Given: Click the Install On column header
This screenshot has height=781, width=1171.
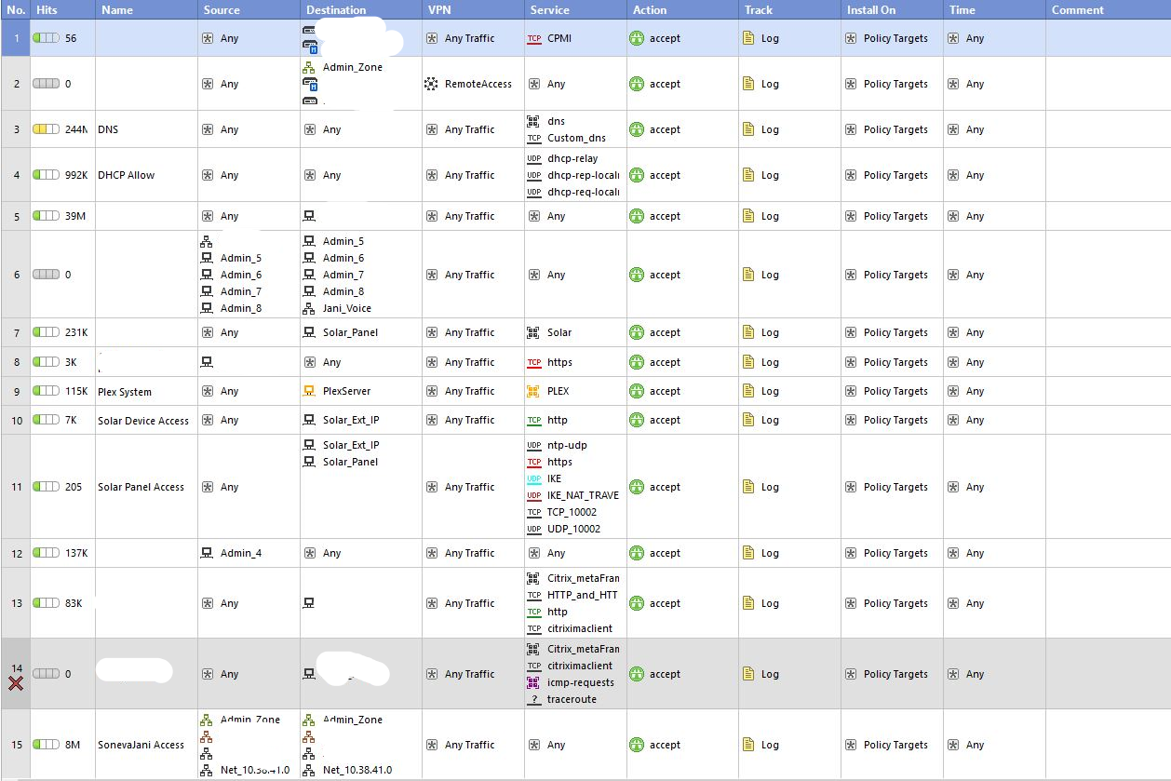Looking at the screenshot, I should tap(872, 10).
